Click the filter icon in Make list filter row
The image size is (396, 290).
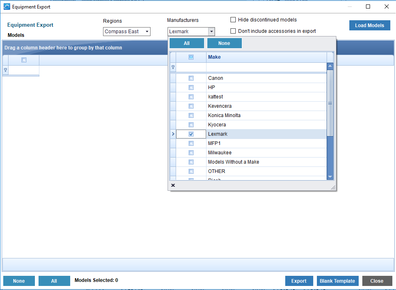click(173, 67)
